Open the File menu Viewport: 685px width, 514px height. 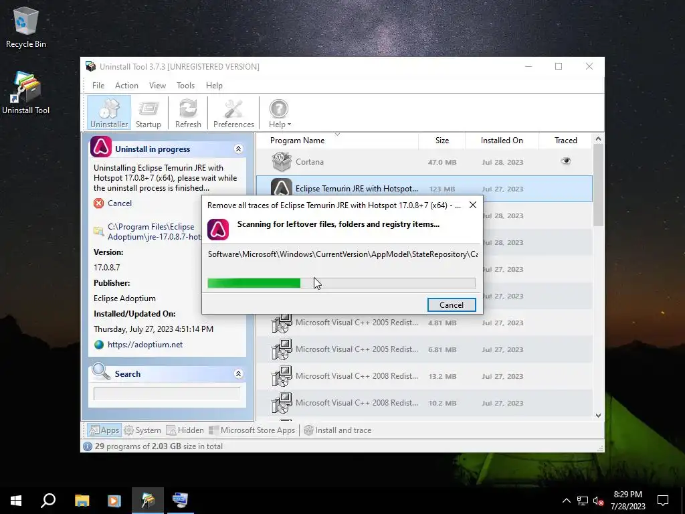(x=98, y=86)
